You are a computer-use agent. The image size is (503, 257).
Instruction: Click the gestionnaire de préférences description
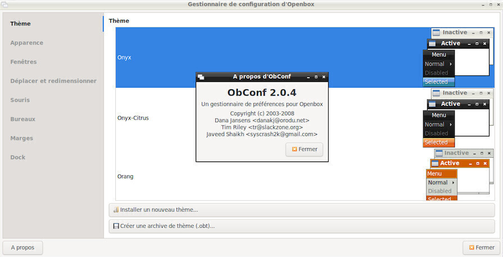[x=262, y=104]
